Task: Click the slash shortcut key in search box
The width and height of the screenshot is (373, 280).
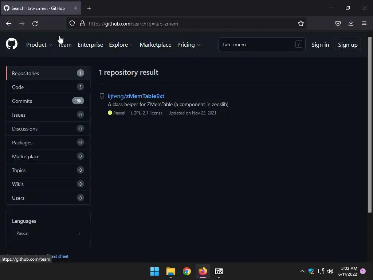Action: click(299, 44)
